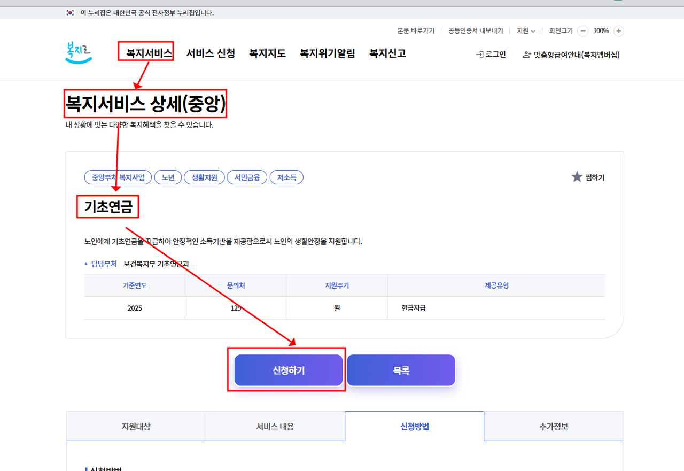Image resolution: width=684 pixels, height=471 pixels.
Task: Switch to the 지원대상 tab
Action: coord(136,427)
